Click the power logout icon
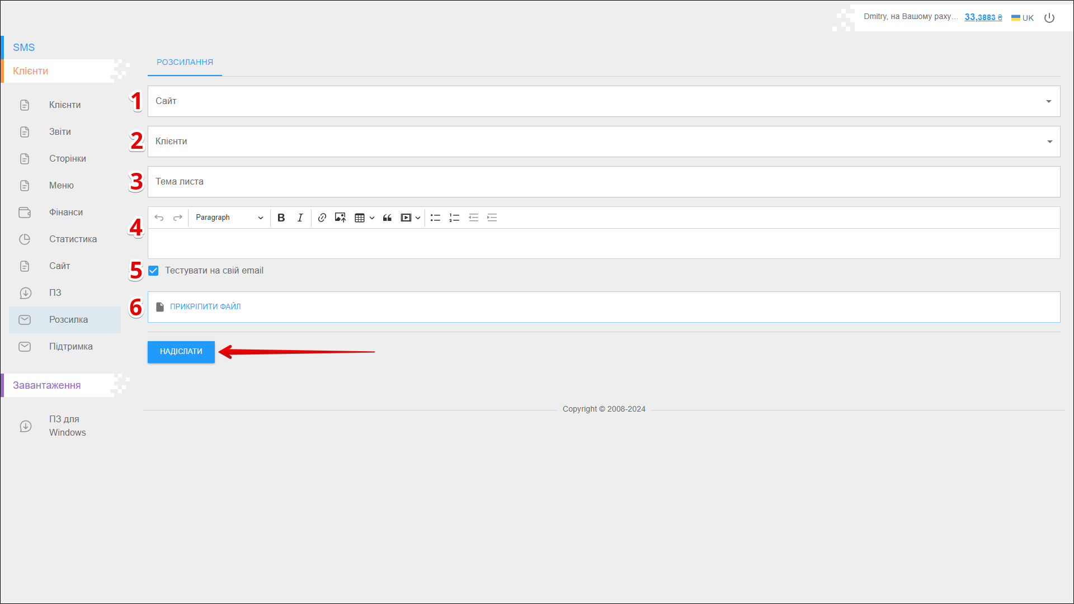The height and width of the screenshot is (604, 1074). [x=1049, y=18]
